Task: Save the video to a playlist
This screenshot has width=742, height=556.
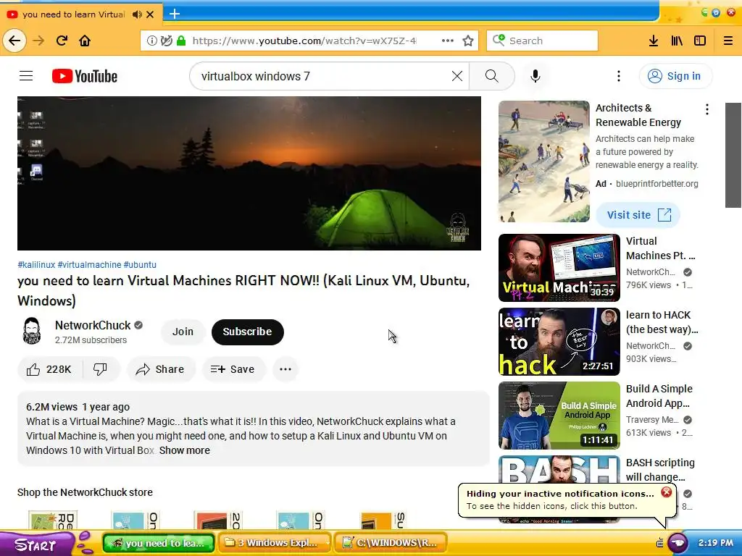Action: (x=233, y=369)
